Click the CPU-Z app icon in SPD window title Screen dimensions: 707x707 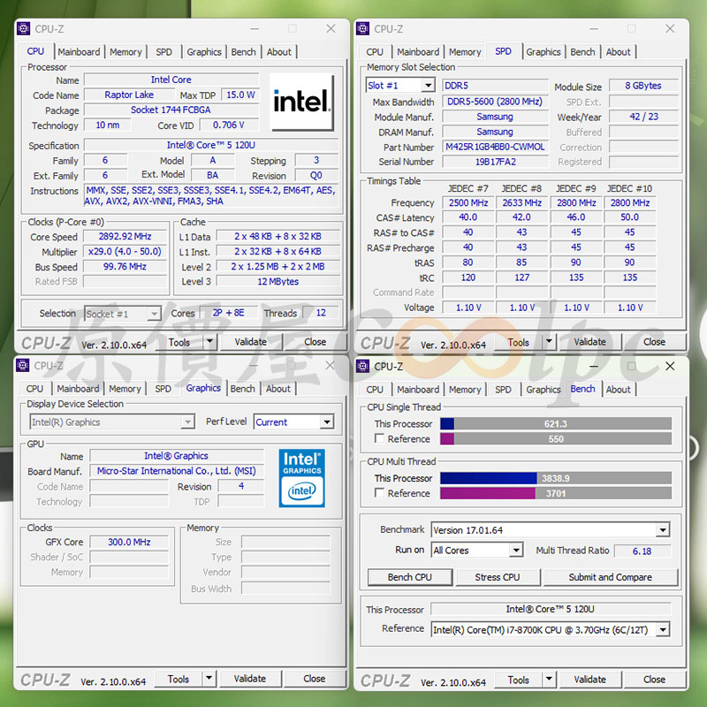click(362, 28)
